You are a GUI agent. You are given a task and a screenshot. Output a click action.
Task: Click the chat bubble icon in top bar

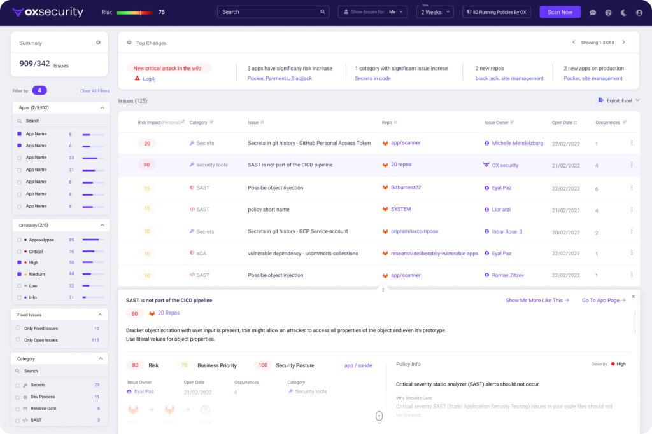pos(593,12)
